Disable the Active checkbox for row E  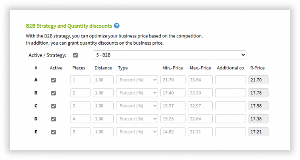coord(53,132)
